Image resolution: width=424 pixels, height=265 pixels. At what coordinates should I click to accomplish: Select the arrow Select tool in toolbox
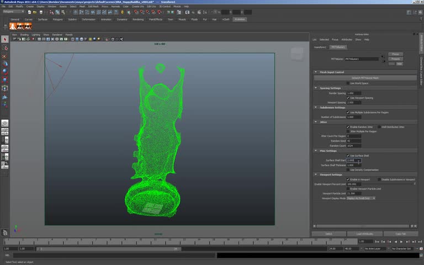(5, 40)
